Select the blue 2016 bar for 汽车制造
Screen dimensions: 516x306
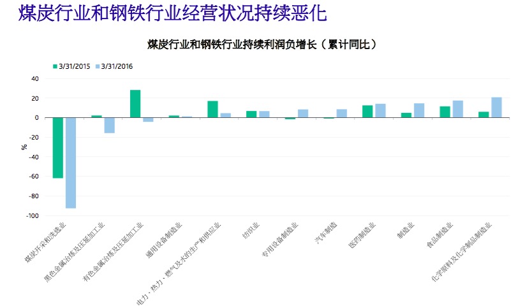[x=342, y=113]
